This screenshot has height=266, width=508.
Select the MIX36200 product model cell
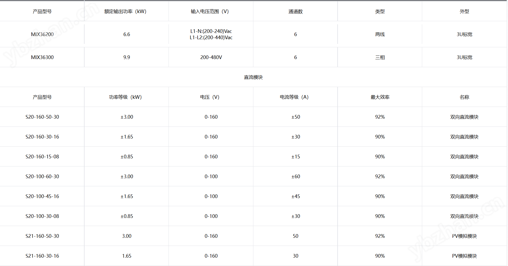pyautogui.click(x=42, y=34)
